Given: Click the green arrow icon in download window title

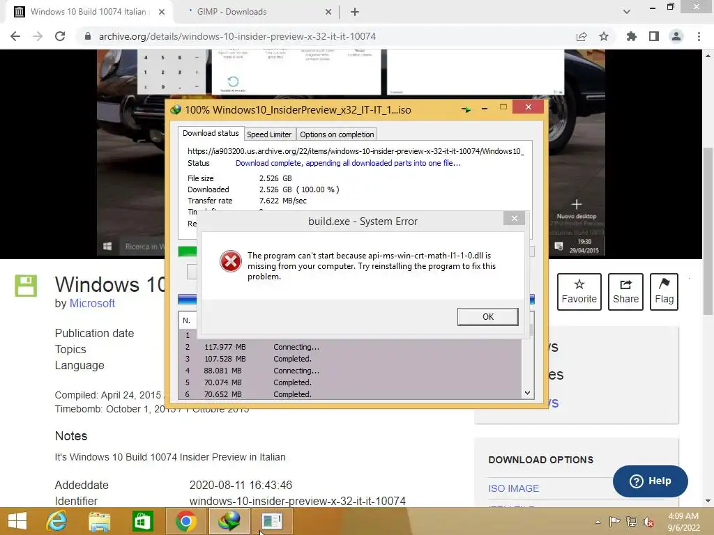Looking at the screenshot, I should point(466,109).
